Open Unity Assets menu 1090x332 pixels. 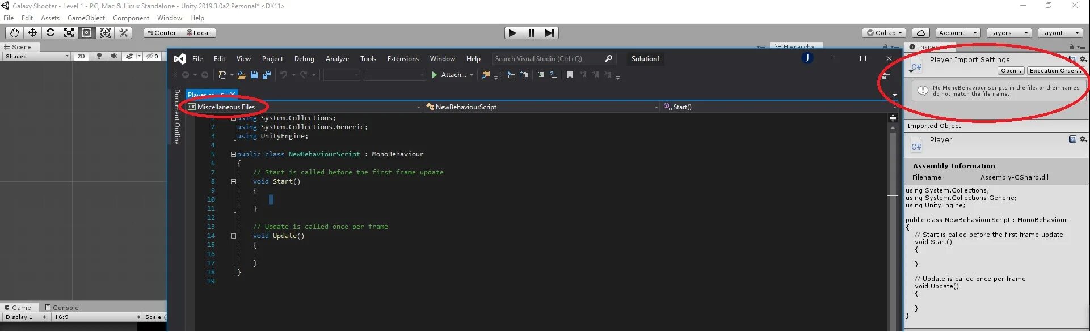[x=50, y=18]
